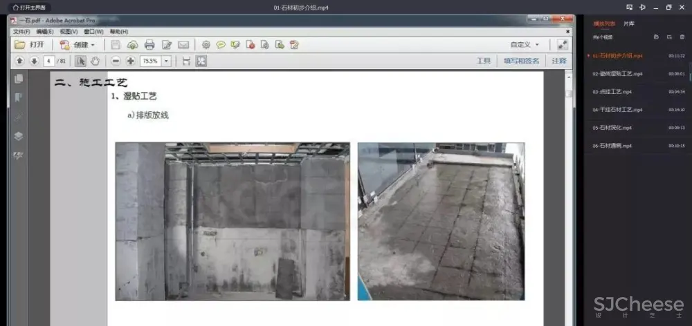Go to the next page arrow
The height and width of the screenshot is (326, 692).
[33, 61]
